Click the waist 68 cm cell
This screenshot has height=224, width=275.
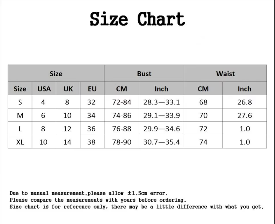coord(203,102)
